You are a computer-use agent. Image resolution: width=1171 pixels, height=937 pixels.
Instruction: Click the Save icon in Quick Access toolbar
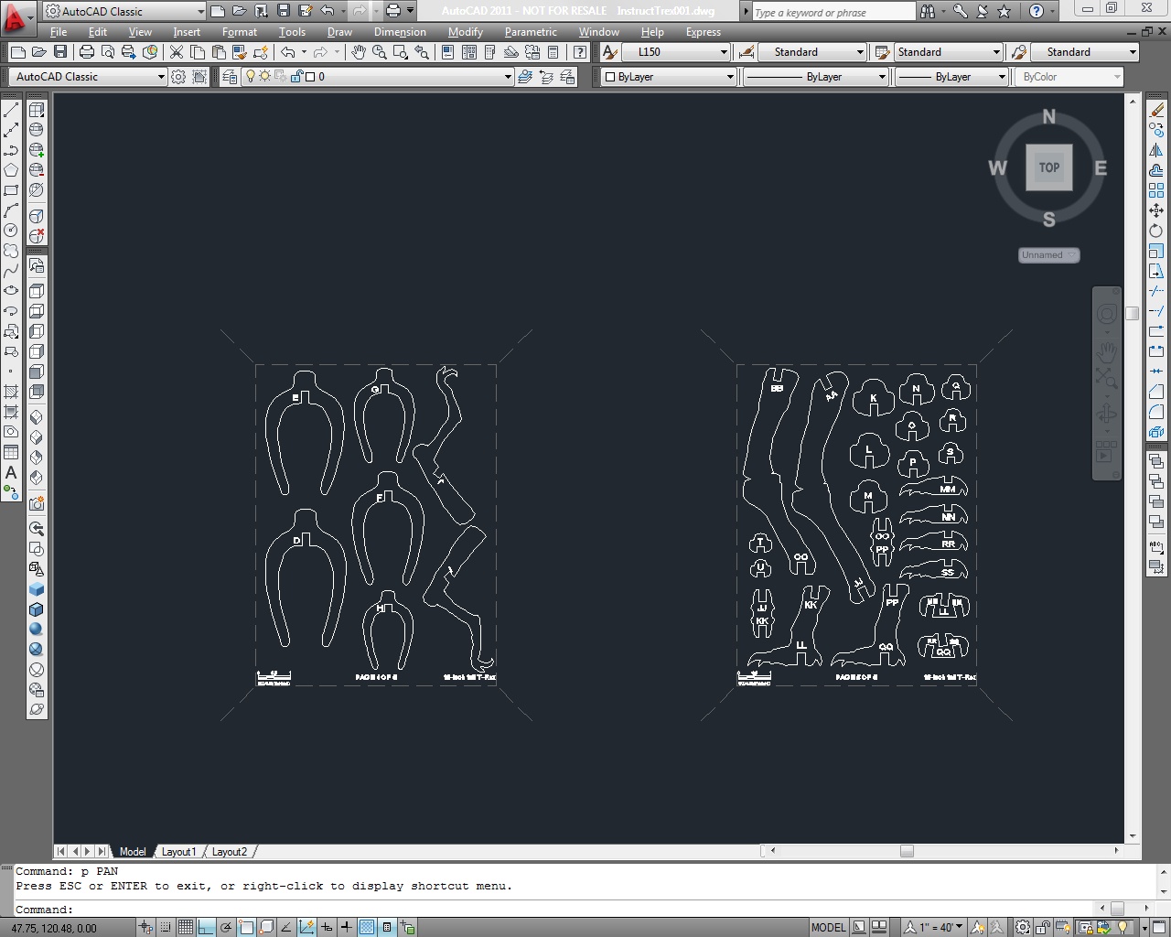pos(284,11)
